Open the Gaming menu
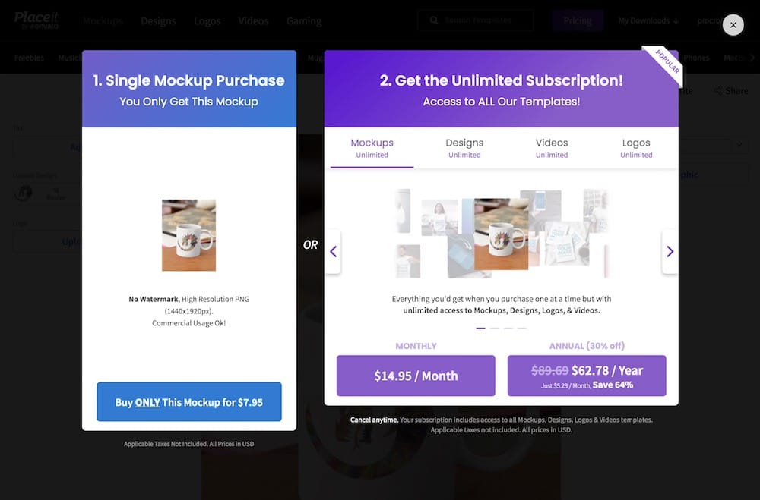This screenshot has height=500, width=760. (x=304, y=20)
